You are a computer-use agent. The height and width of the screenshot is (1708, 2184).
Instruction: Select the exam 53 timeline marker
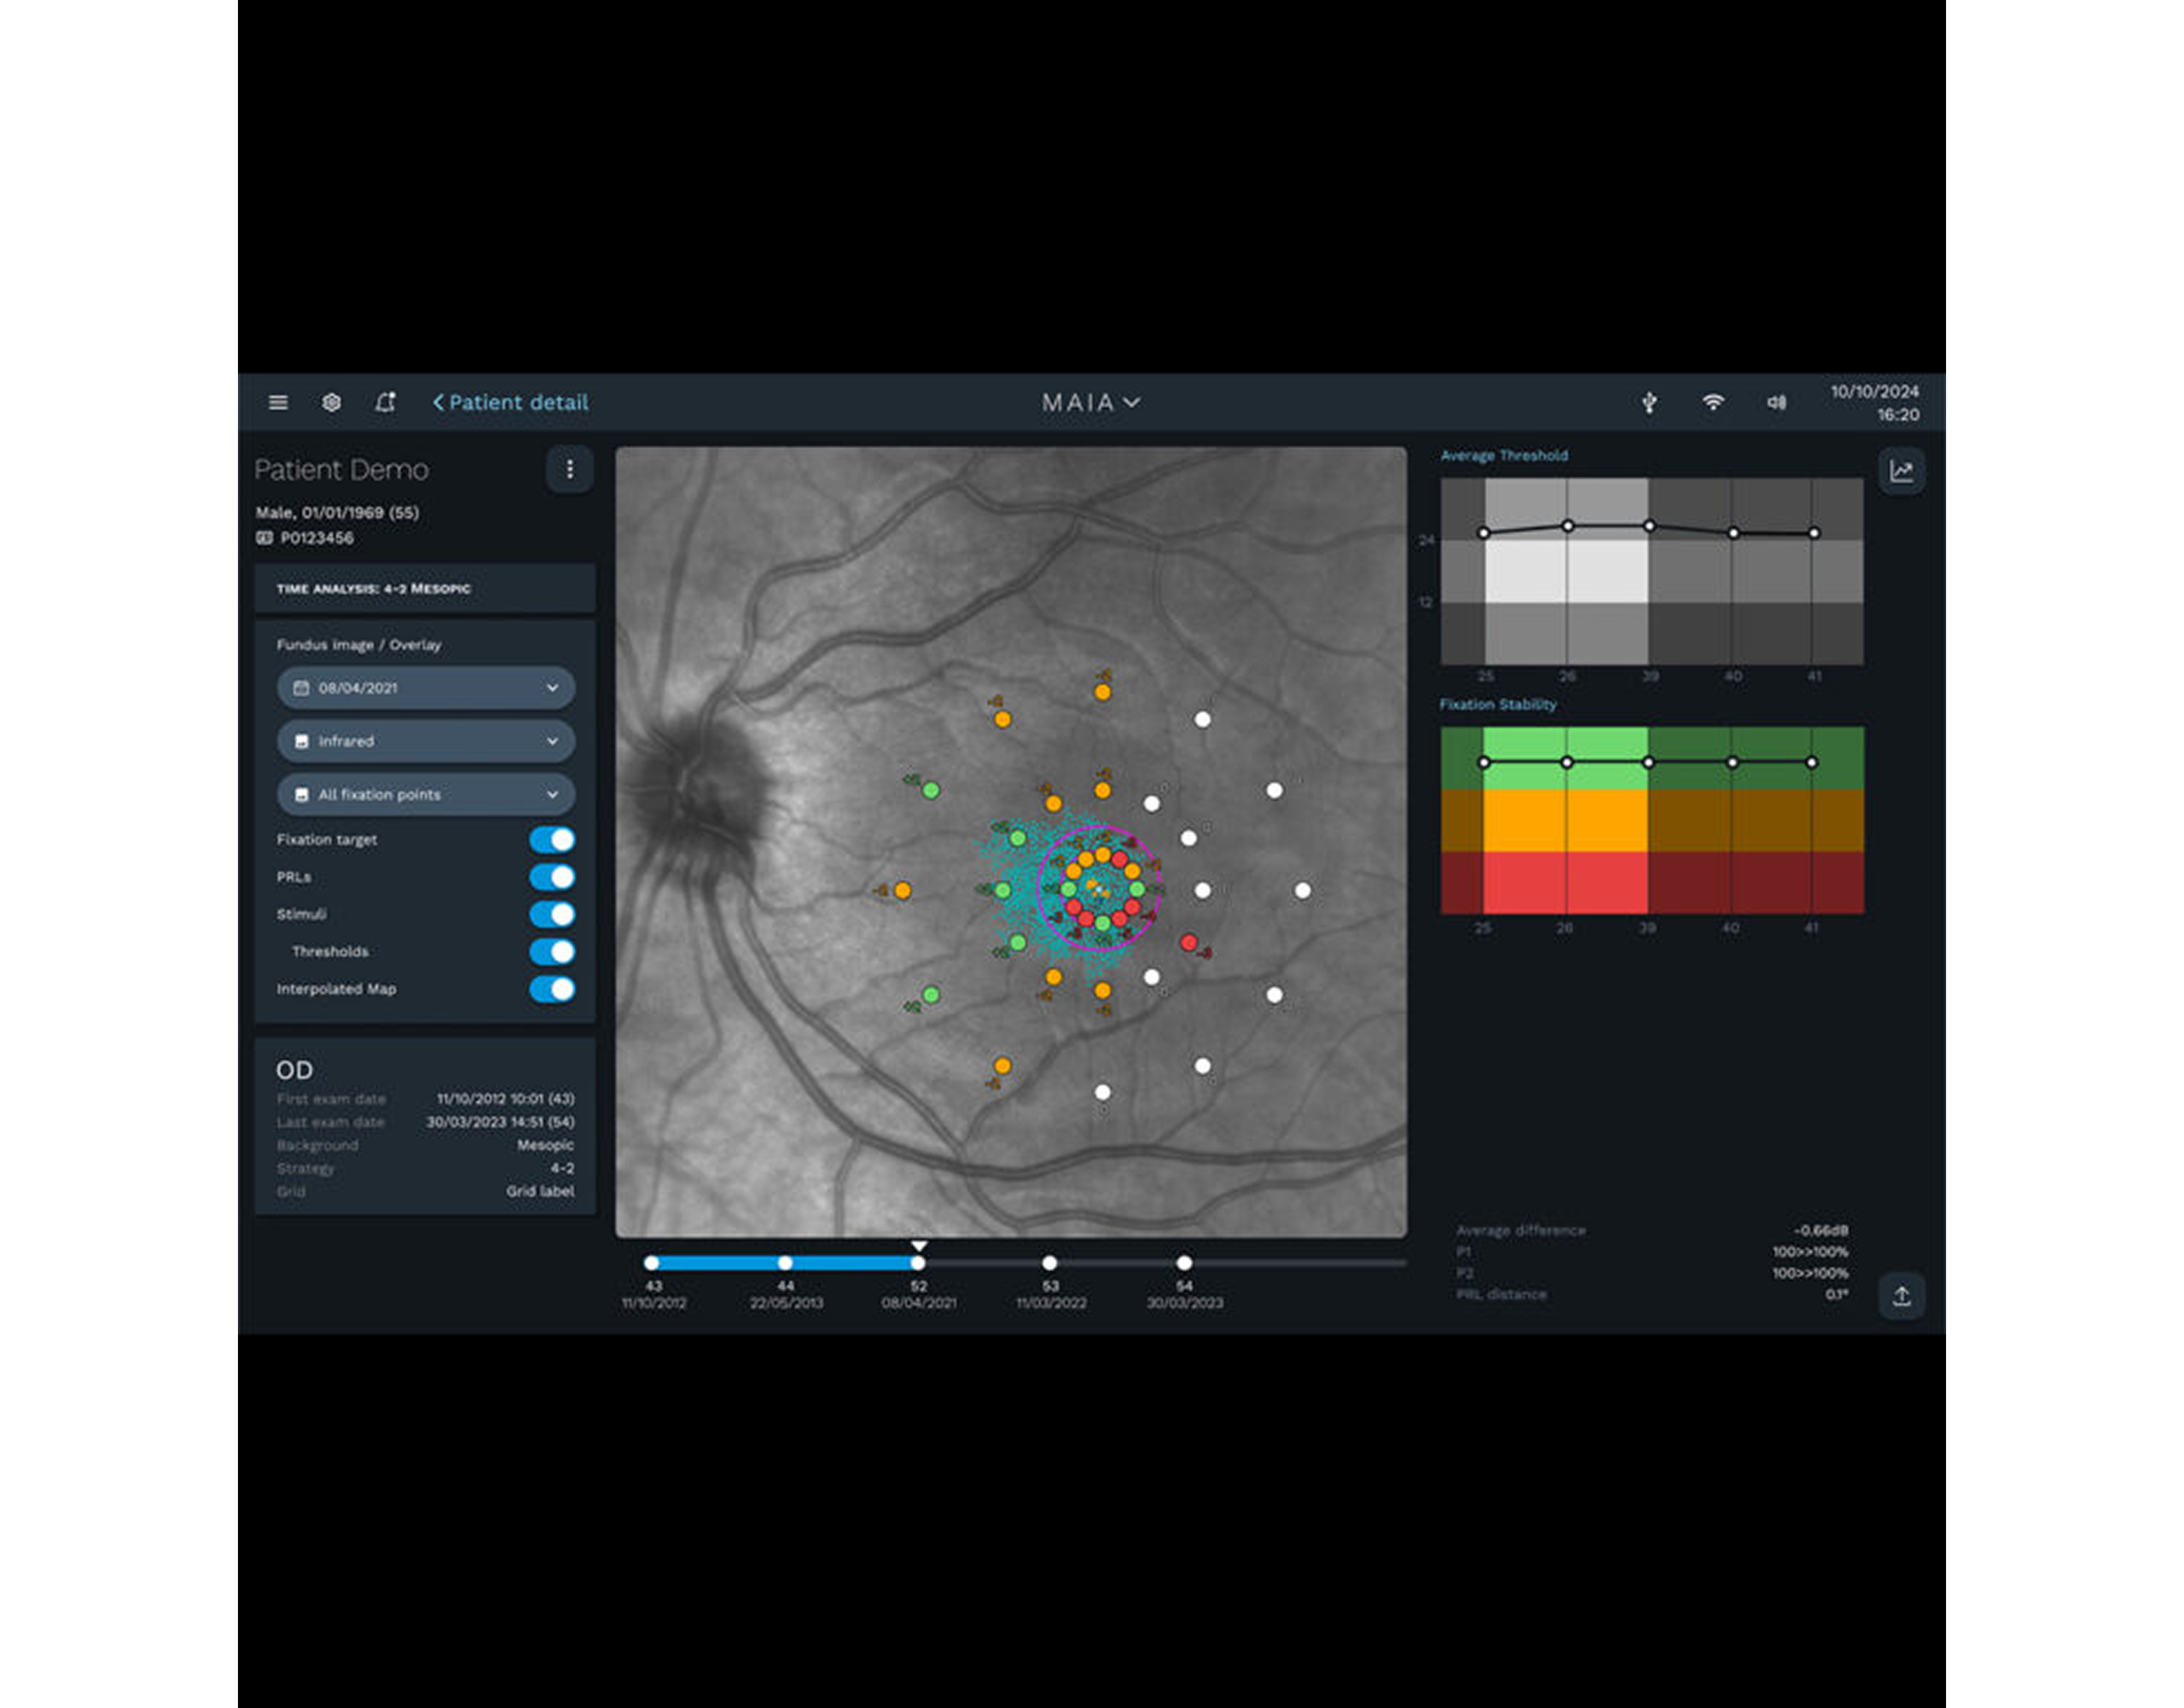click(x=1050, y=1263)
